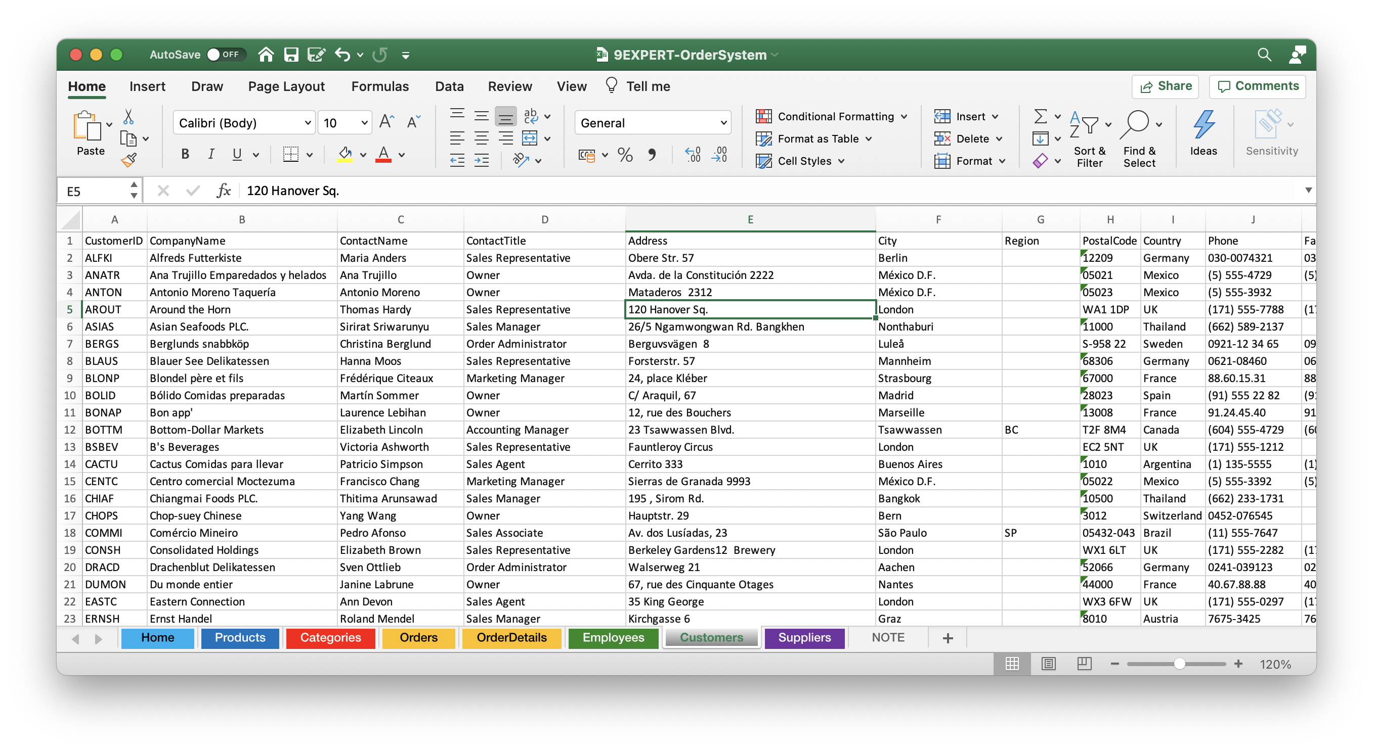Image resolution: width=1373 pixels, height=750 pixels.
Task: Open the Formulas ribbon tab
Action: coord(380,86)
